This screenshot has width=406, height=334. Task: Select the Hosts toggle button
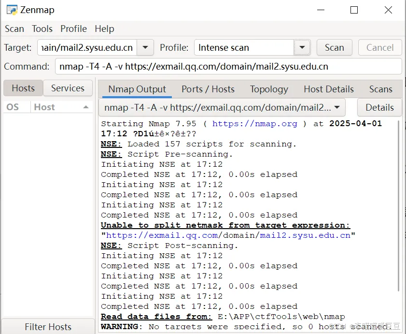click(23, 88)
